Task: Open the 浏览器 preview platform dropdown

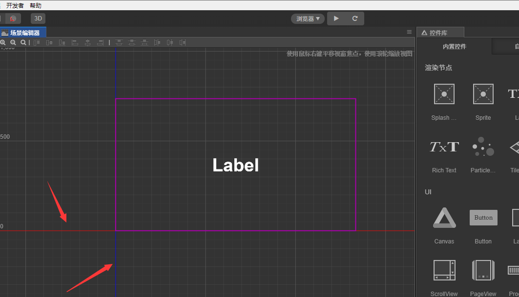Action: [x=308, y=19]
